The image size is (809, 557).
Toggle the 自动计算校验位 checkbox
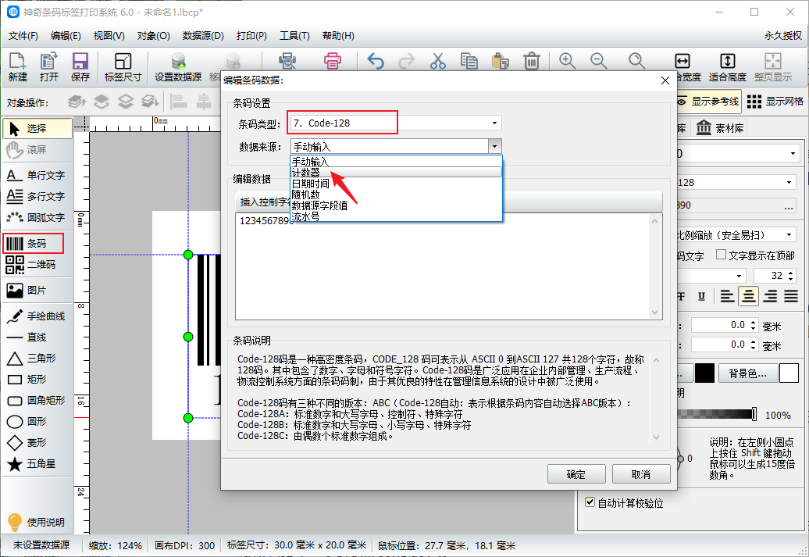[x=590, y=503]
